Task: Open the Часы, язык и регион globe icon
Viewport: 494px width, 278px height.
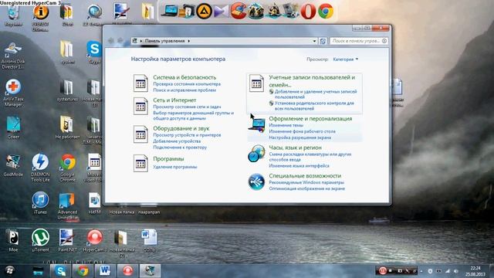Action: coord(256,154)
